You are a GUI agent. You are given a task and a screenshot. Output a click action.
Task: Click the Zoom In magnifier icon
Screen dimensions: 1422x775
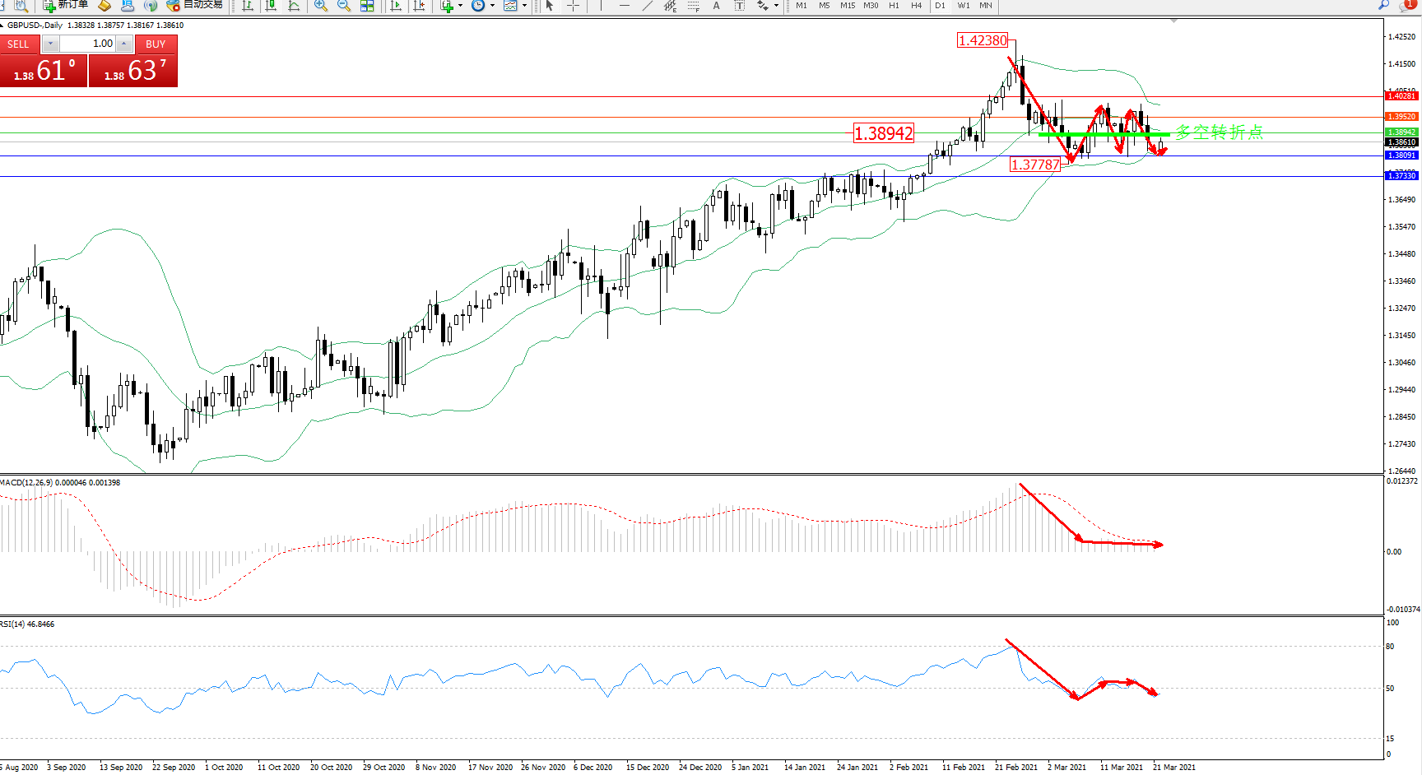pyautogui.click(x=321, y=6)
